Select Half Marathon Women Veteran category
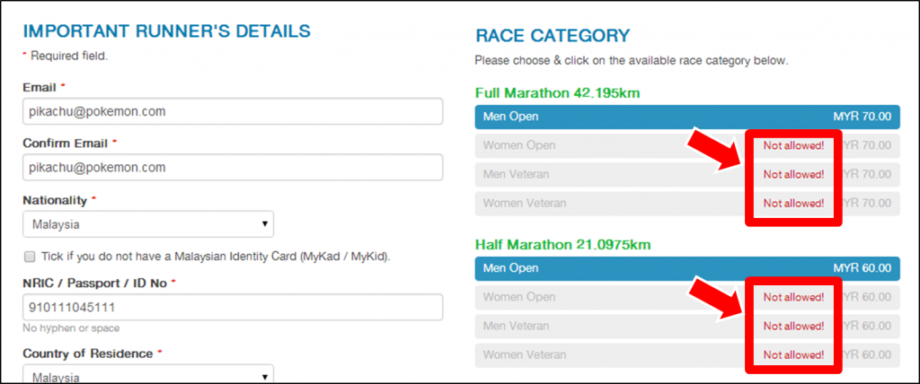 pos(687,354)
